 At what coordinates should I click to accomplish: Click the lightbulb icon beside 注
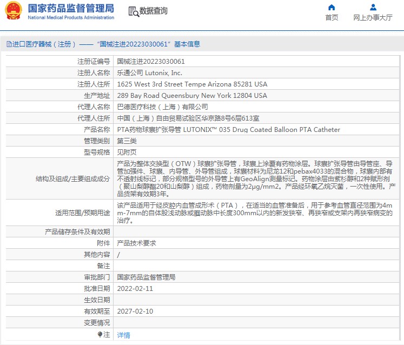click(x=100, y=334)
